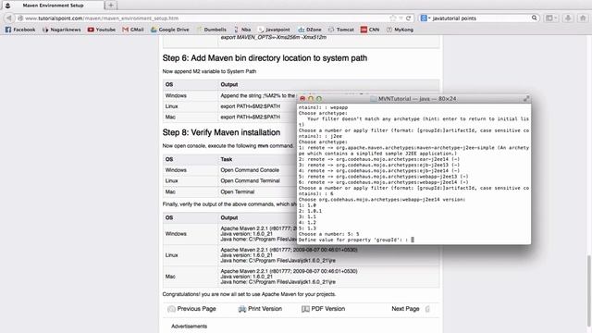Click 'Open Command Console' table cell

click(250, 170)
